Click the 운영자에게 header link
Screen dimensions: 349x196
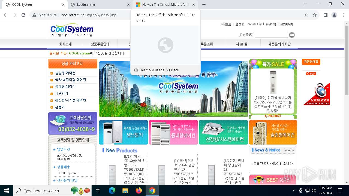tap(287, 24)
